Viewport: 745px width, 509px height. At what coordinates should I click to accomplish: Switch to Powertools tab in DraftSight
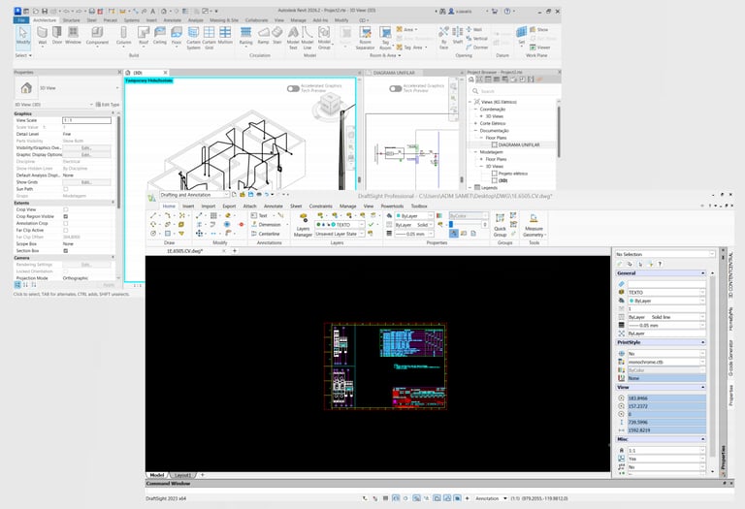[x=392, y=207]
